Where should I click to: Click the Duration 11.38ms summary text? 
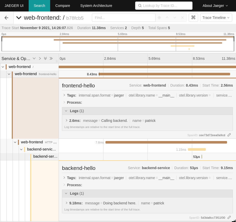pos(91,28)
